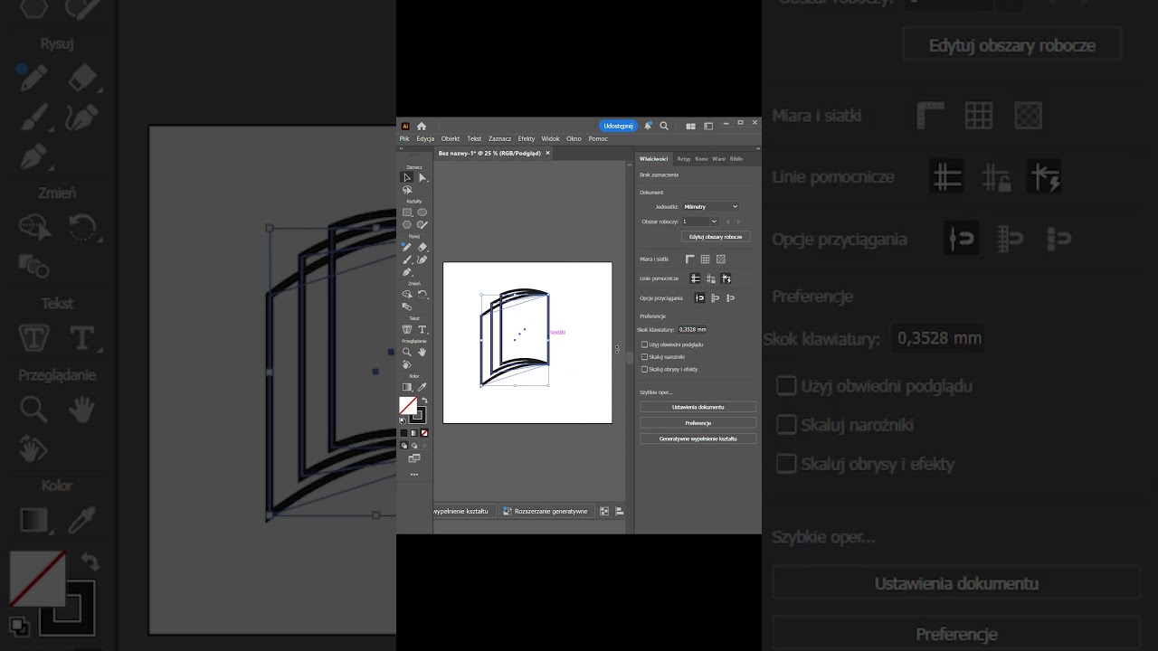Select the Paintbrush tool
The image size is (1158, 651).
point(407,259)
